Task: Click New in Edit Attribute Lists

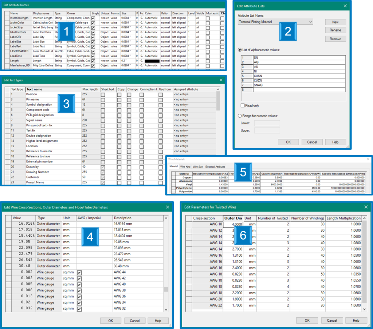Action: (x=335, y=22)
